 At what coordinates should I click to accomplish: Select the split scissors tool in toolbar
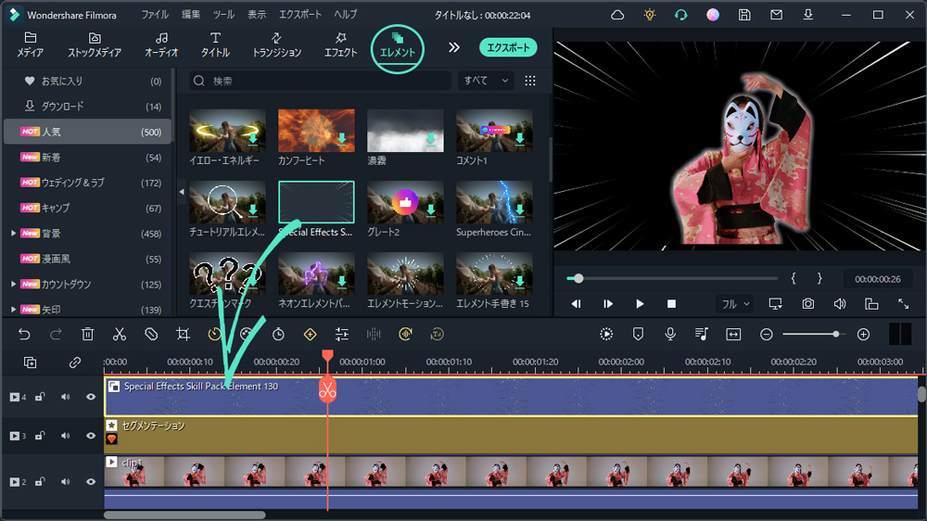(x=120, y=334)
